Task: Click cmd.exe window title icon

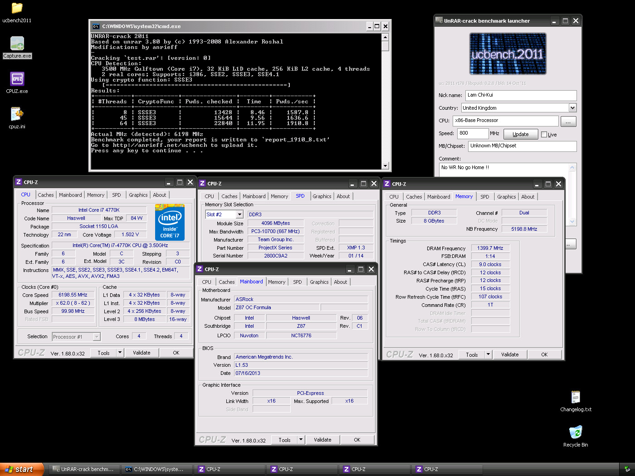Action: [x=96, y=26]
